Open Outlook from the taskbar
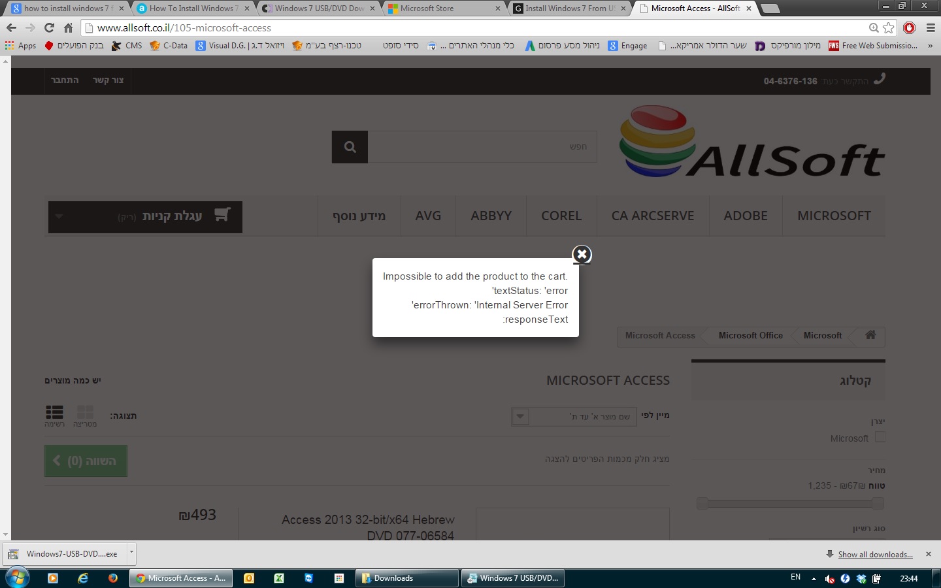 pyautogui.click(x=249, y=578)
